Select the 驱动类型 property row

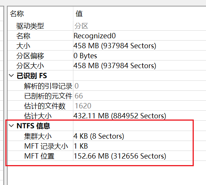tap(107, 26)
